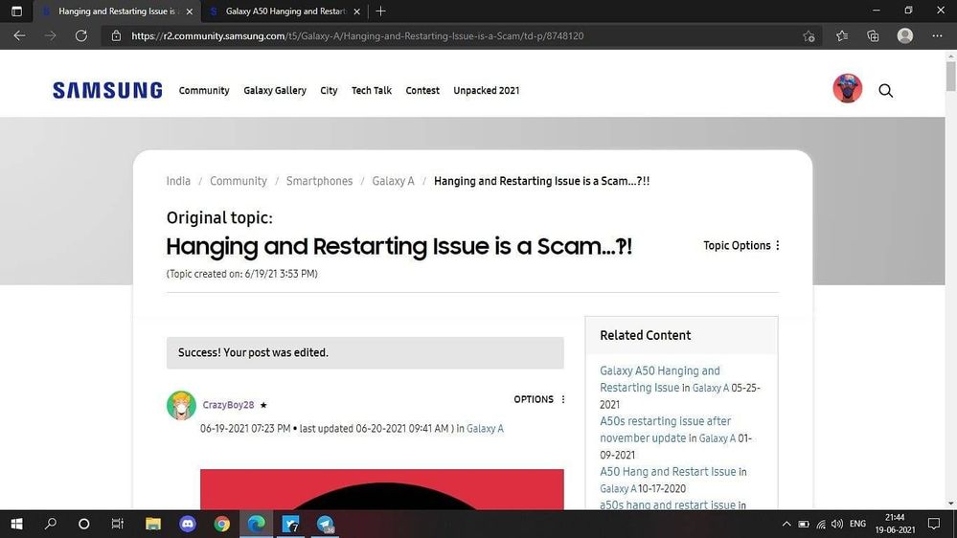Viewport: 957px width, 538px height.
Task: Click the lock icon in the address bar
Action: (x=116, y=36)
